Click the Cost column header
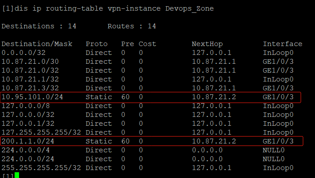This screenshot has height=178, width=315. (x=147, y=44)
